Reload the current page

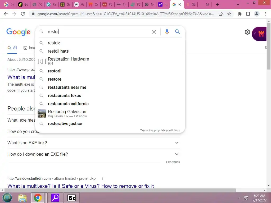click(x=23, y=14)
